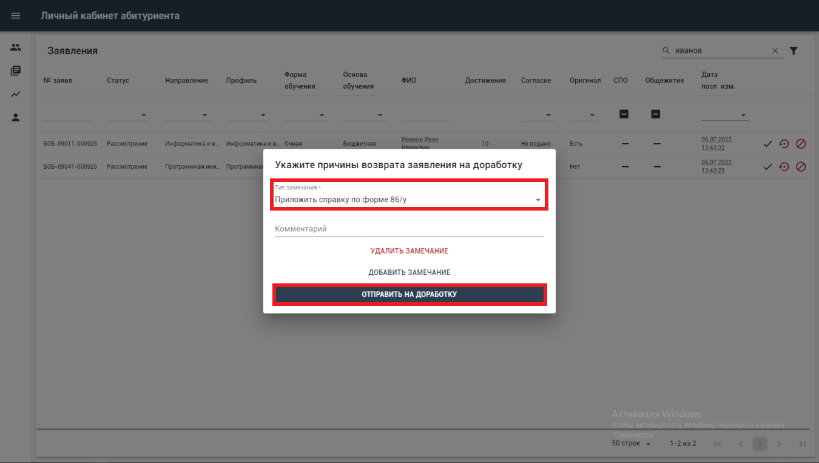
Task: Go to the previous page
Action: pos(741,444)
